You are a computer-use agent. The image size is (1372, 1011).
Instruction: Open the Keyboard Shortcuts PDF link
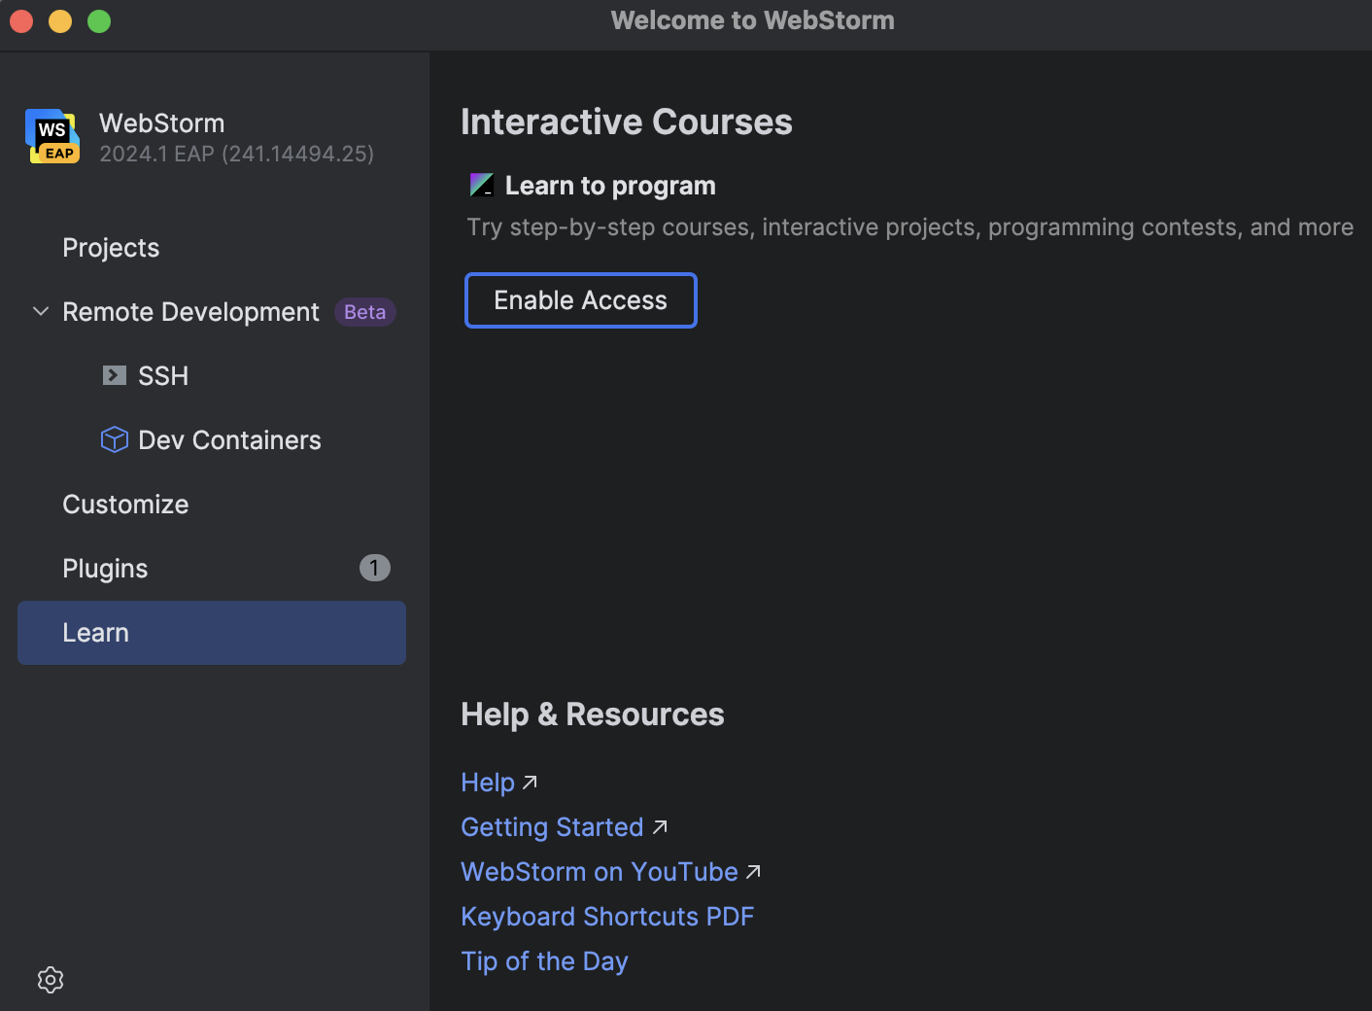(607, 917)
